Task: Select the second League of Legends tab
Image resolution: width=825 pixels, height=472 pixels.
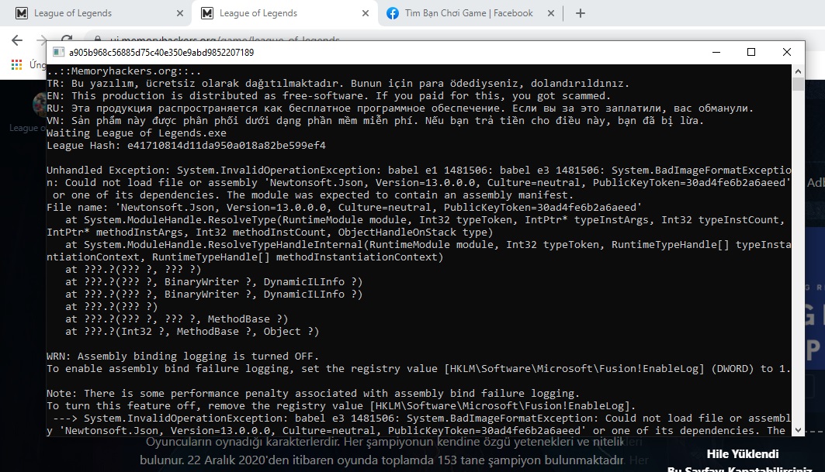Action: [x=285, y=13]
